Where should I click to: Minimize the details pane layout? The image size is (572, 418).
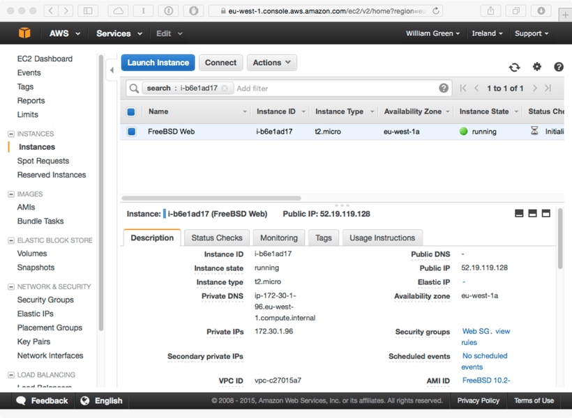tap(519, 214)
